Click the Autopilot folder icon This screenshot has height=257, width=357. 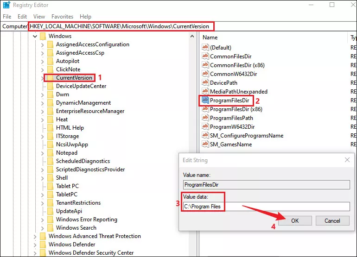(x=51, y=61)
